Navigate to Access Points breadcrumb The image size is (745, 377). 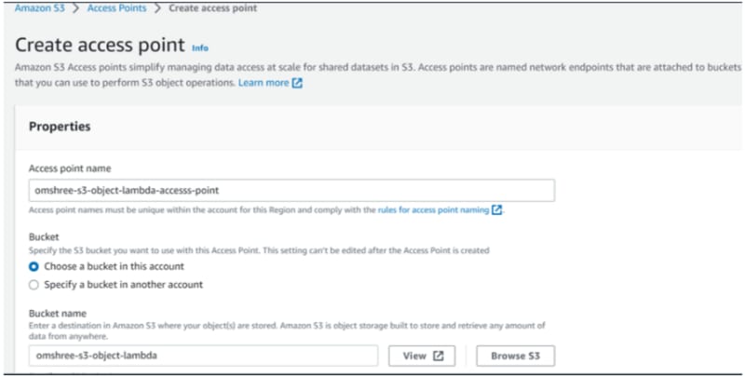point(117,8)
